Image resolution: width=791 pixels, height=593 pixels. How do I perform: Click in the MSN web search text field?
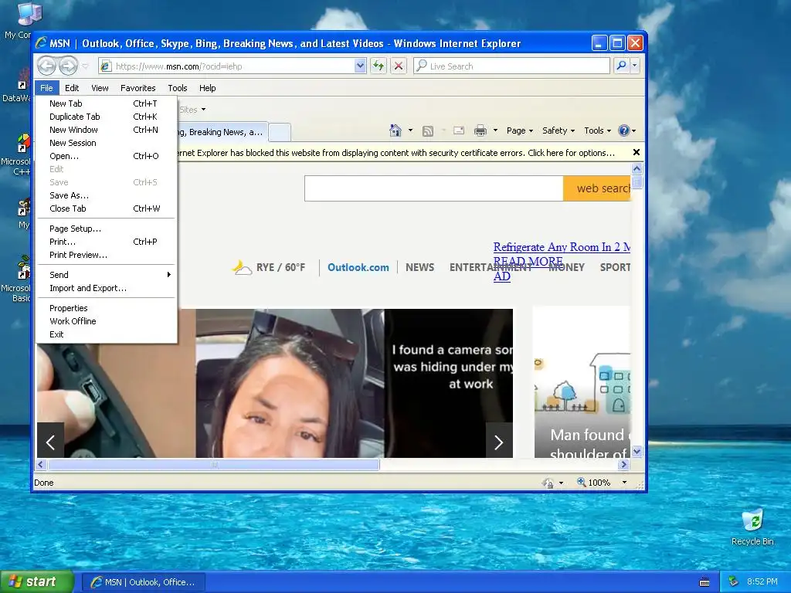[x=434, y=188]
